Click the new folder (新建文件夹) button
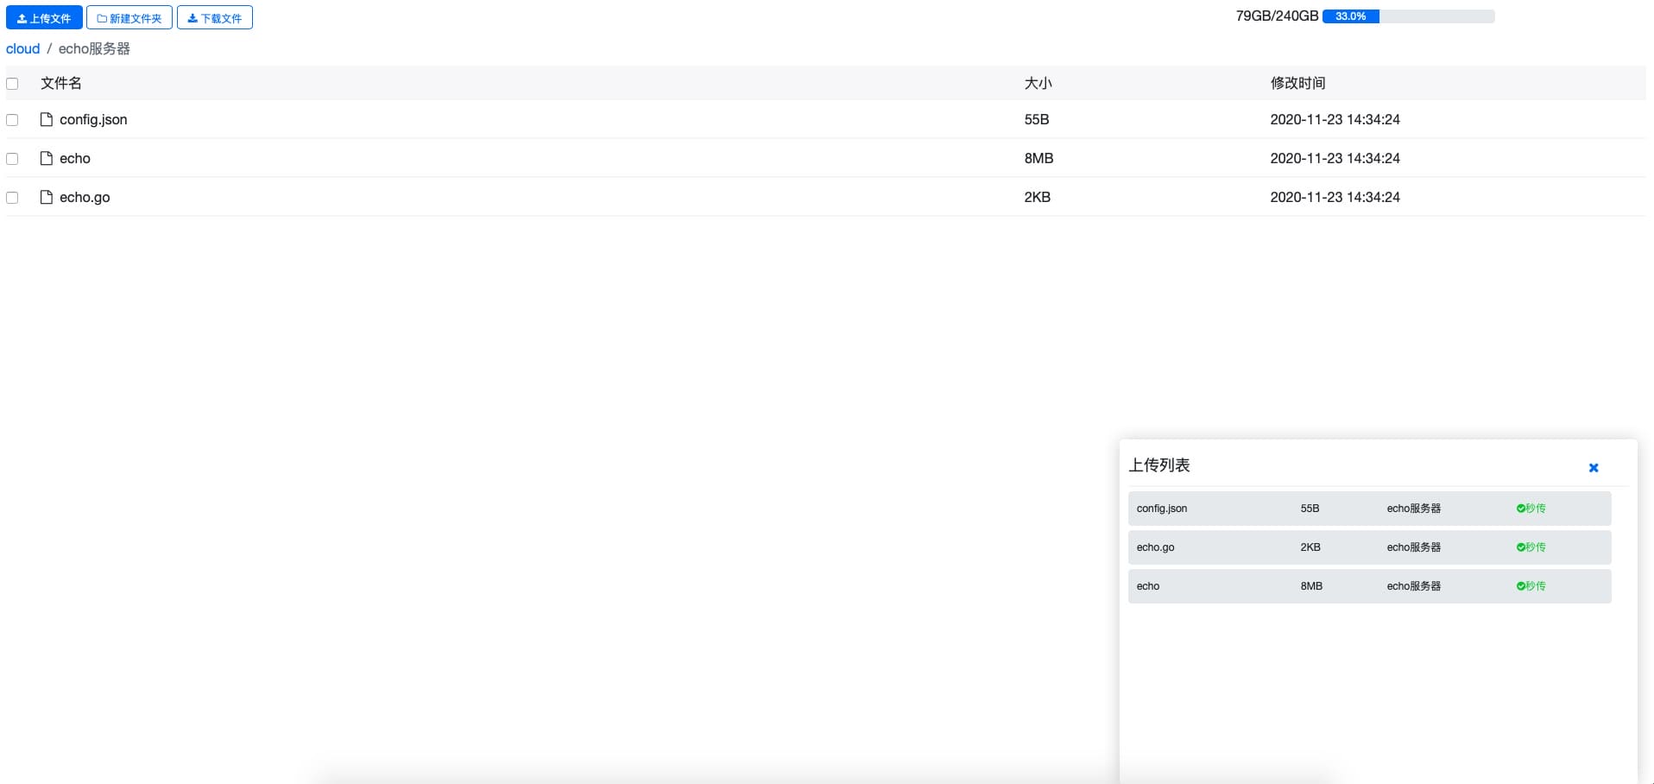This screenshot has height=784, width=1654. 129,18
